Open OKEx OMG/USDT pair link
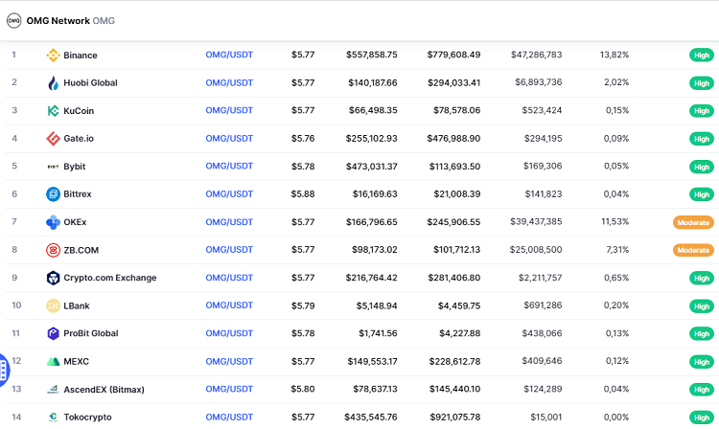 point(229,222)
